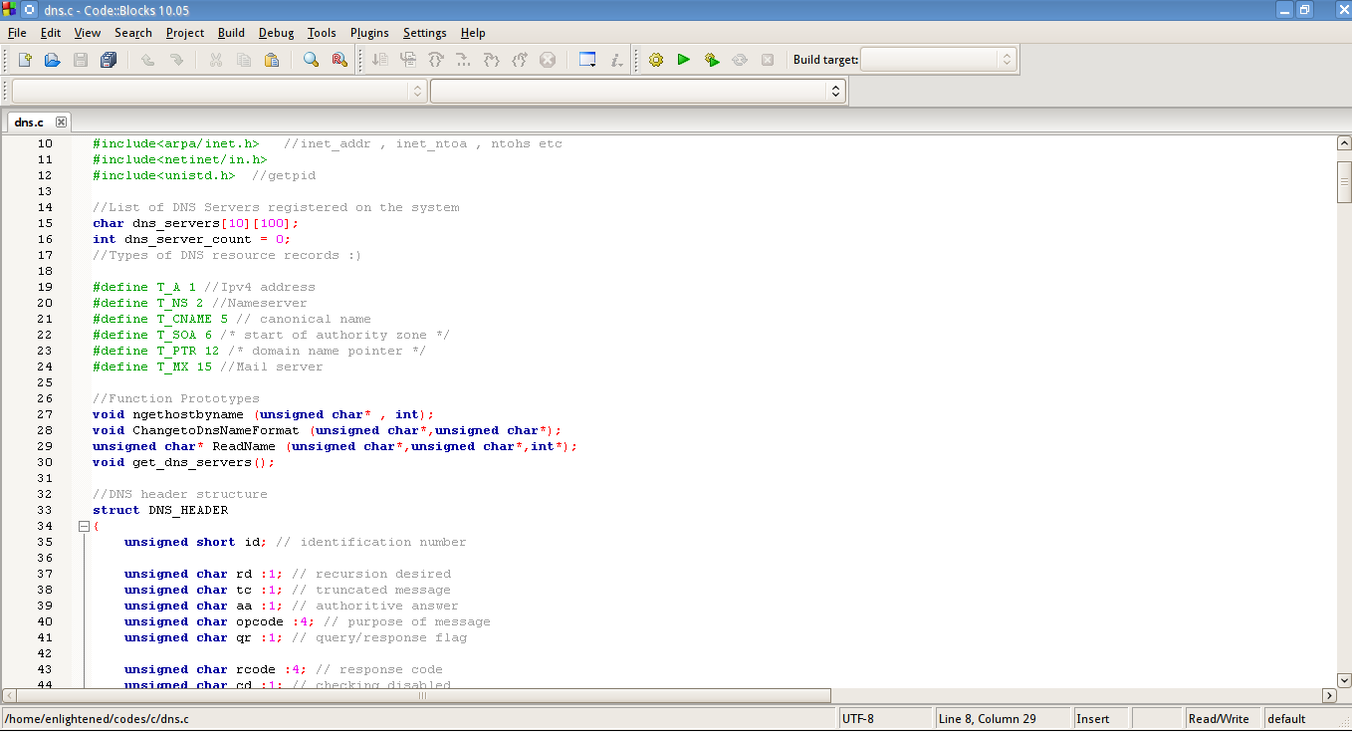Build and run the project

point(712,60)
